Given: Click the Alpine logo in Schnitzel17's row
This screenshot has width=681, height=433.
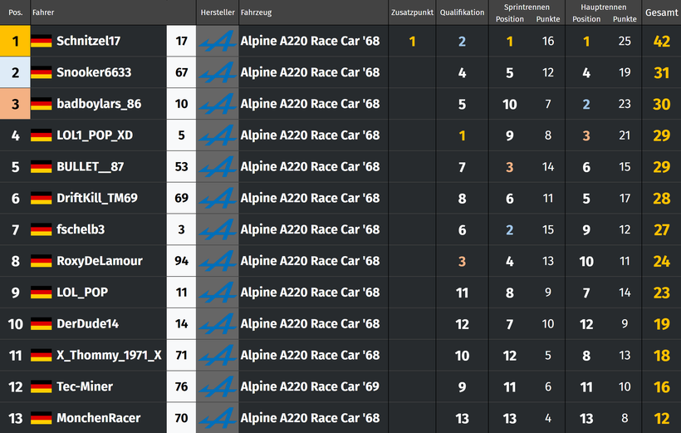Looking at the screenshot, I should tap(217, 41).
